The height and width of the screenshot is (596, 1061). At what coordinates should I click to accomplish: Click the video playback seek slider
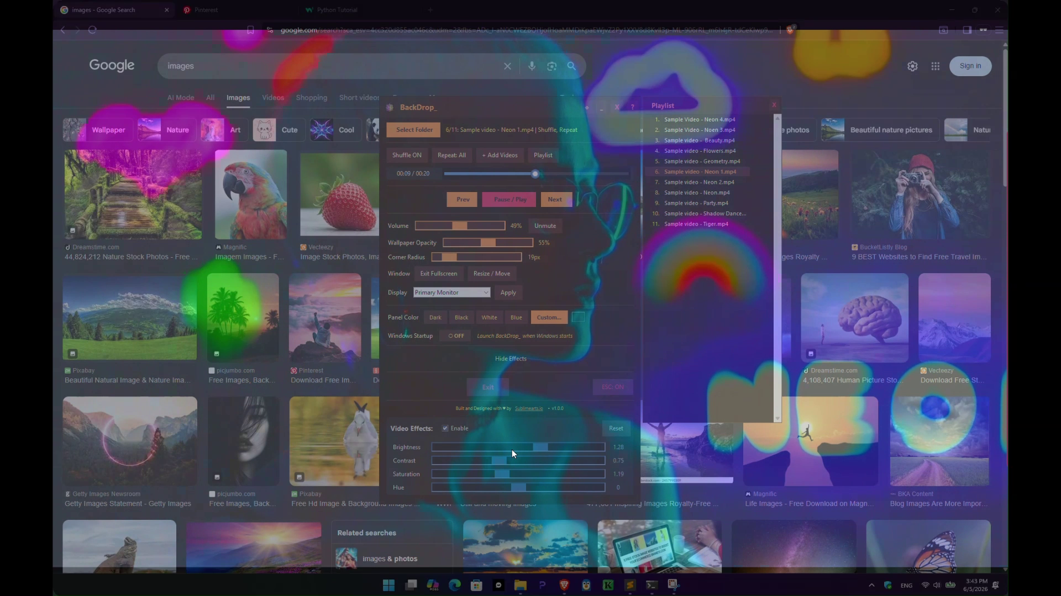[536, 174]
